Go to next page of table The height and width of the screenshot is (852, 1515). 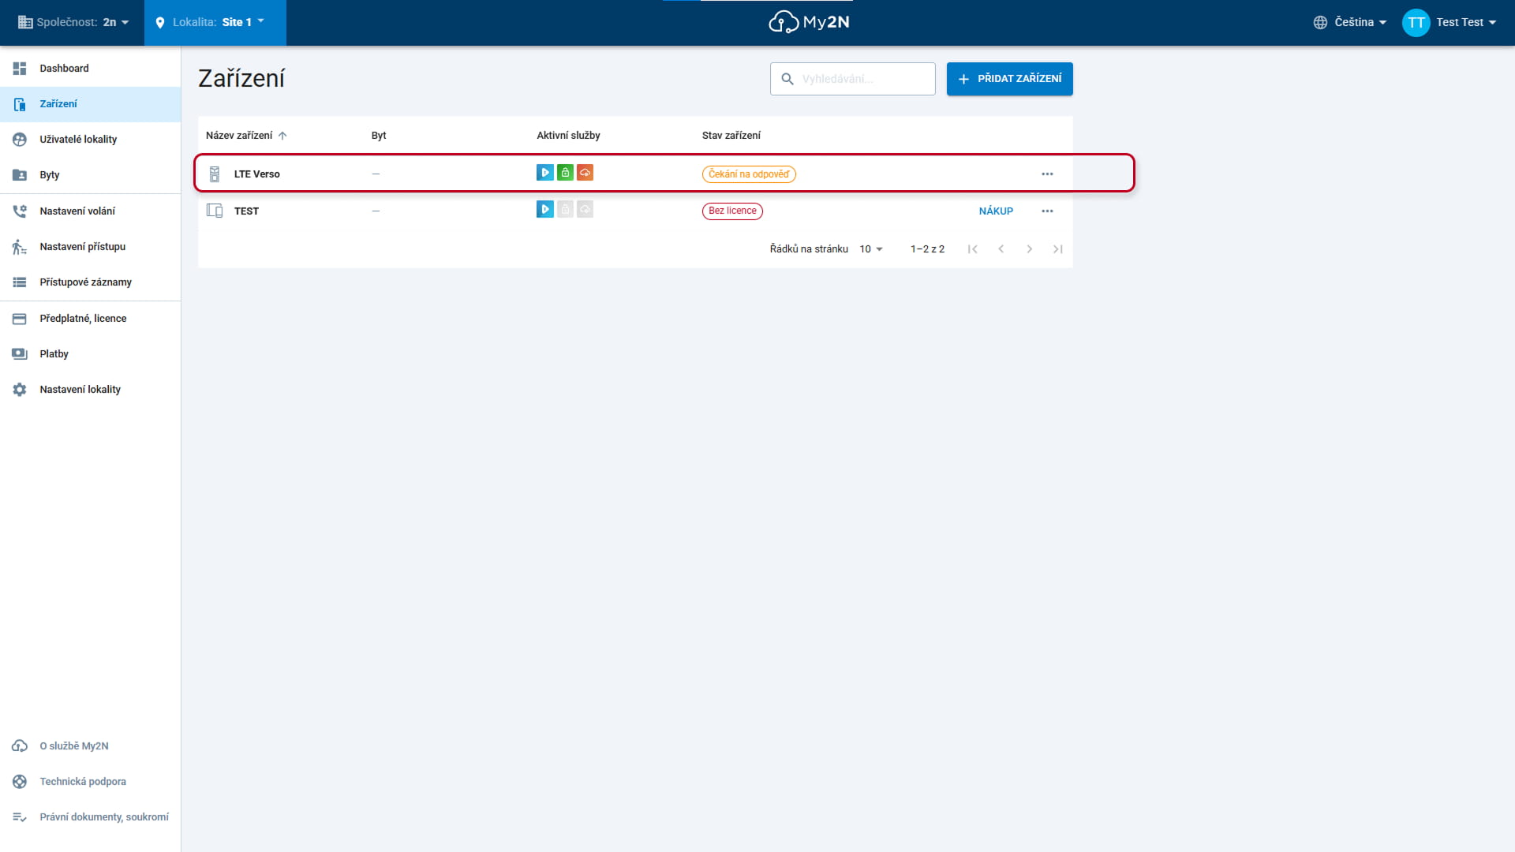pyautogui.click(x=1030, y=249)
